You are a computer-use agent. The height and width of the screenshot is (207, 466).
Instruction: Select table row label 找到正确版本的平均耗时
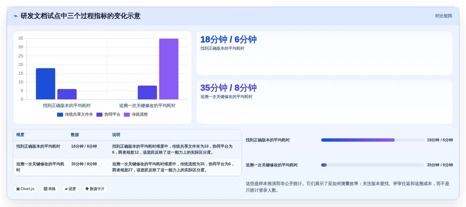[38, 146]
